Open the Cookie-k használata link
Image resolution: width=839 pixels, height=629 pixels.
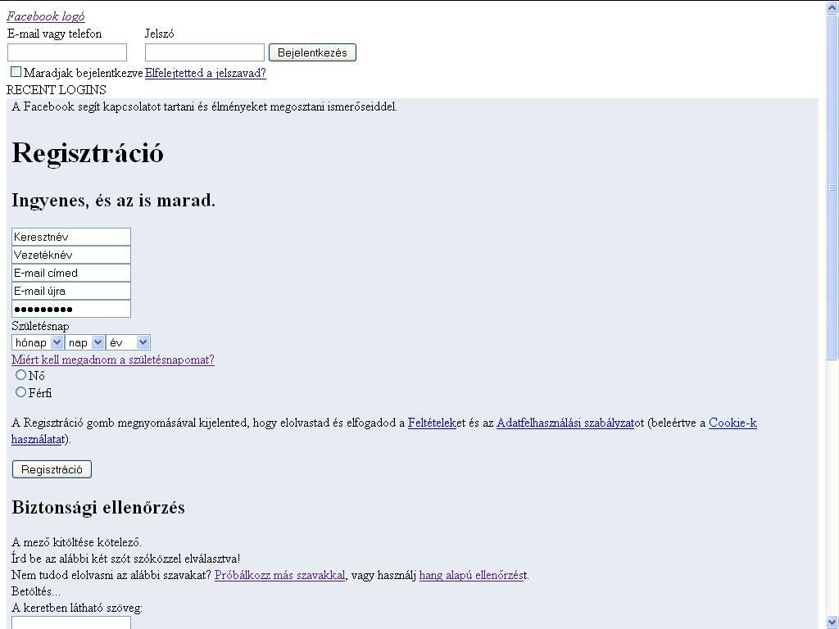coord(732,423)
